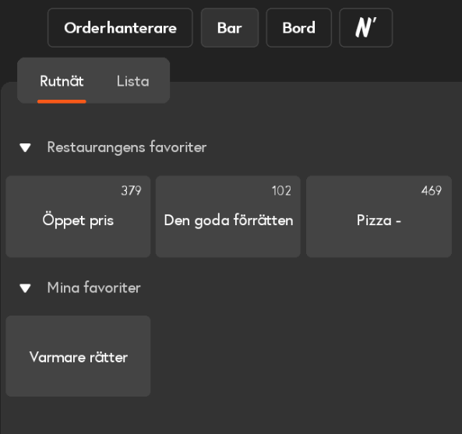
Task: Add the Den goda förrätten tile
Action: 228,217
